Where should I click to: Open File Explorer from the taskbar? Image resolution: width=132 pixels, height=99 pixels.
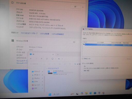[86, 93]
